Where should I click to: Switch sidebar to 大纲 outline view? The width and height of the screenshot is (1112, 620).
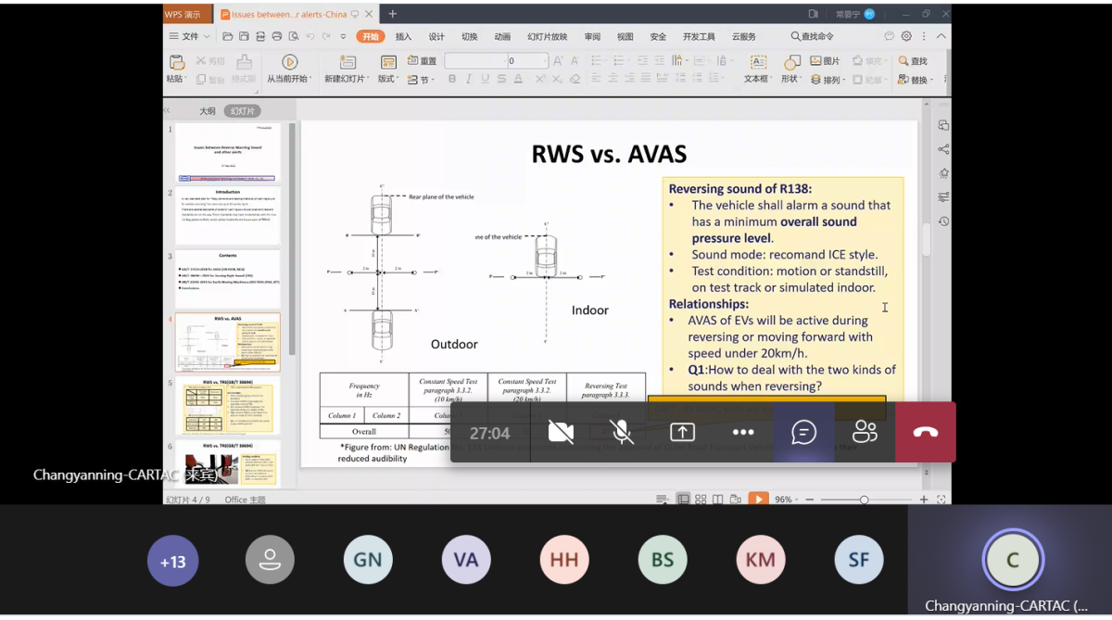click(x=208, y=111)
